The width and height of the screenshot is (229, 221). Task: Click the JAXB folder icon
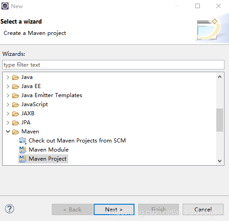click(x=15, y=113)
